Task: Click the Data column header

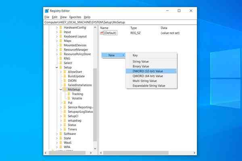Action: pyautogui.click(x=164, y=28)
